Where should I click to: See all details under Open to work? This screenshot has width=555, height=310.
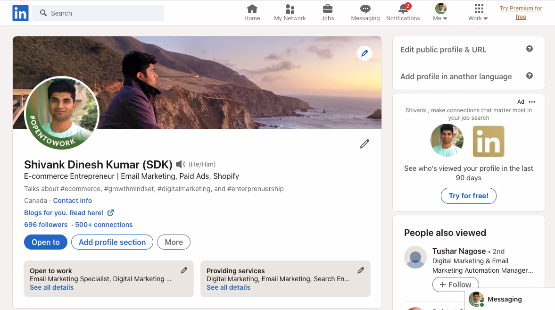(x=52, y=287)
